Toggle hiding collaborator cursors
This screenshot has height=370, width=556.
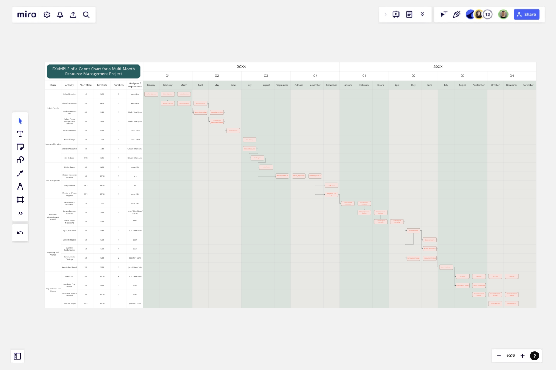pos(444,14)
